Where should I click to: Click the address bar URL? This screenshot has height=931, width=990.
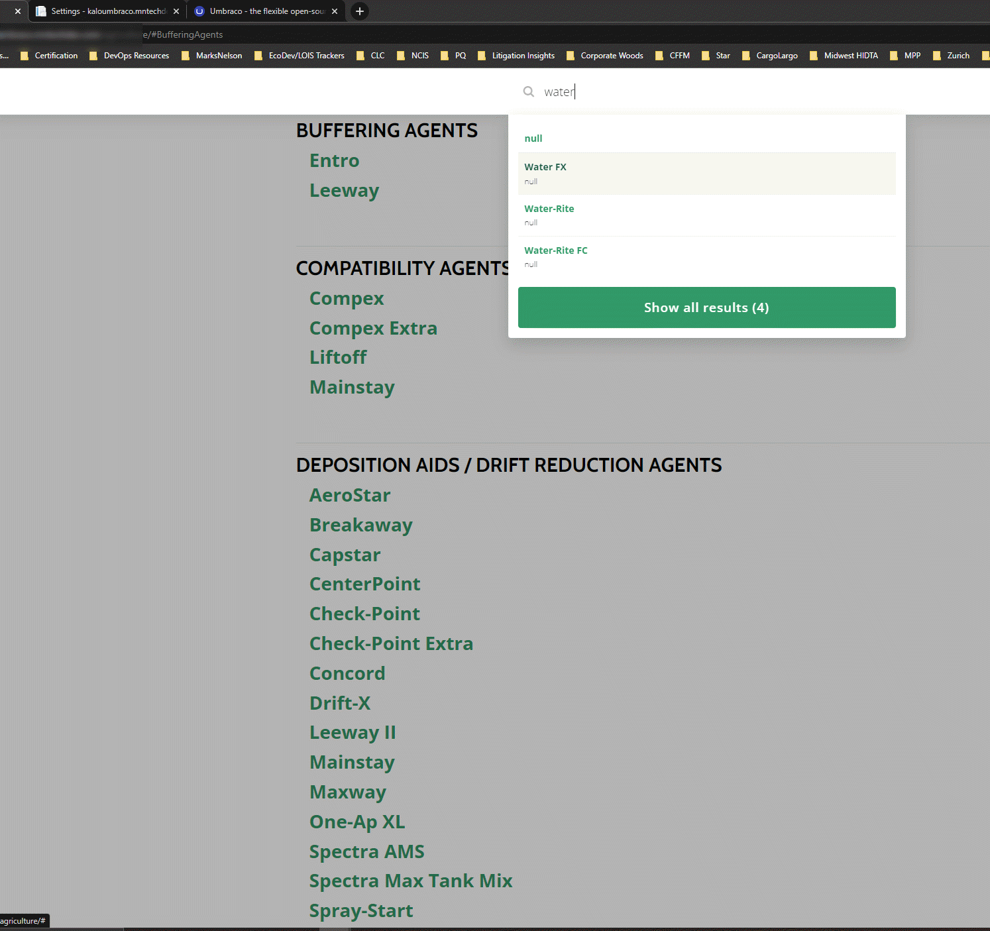pyautogui.click(x=182, y=34)
